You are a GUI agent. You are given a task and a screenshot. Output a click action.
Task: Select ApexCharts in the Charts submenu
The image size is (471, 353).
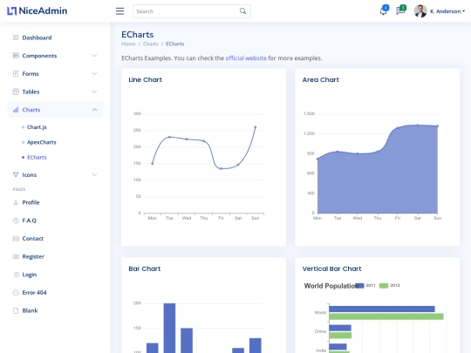(42, 142)
